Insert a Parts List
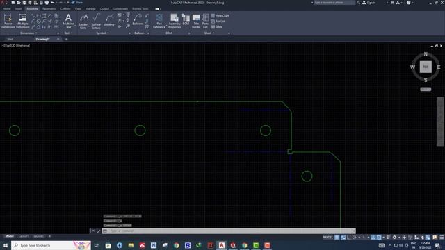Viewport: 445px width, 250px height. (x=206, y=21)
